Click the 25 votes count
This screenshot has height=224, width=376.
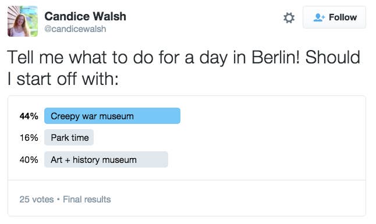(37, 200)
